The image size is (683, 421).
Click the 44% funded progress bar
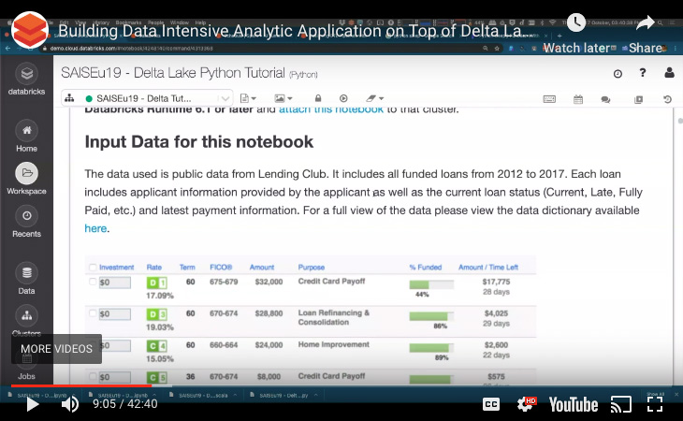click(431, 284)
